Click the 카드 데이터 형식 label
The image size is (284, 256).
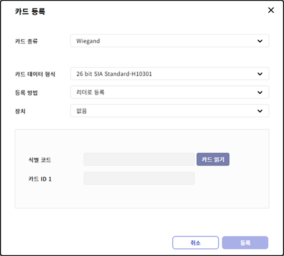pyautogui.click(x=35, y=74)
